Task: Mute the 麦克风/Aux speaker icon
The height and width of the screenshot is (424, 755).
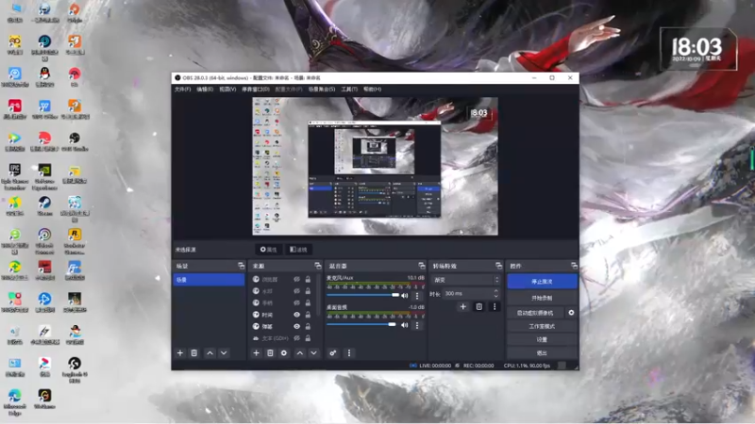Action: 405,296
